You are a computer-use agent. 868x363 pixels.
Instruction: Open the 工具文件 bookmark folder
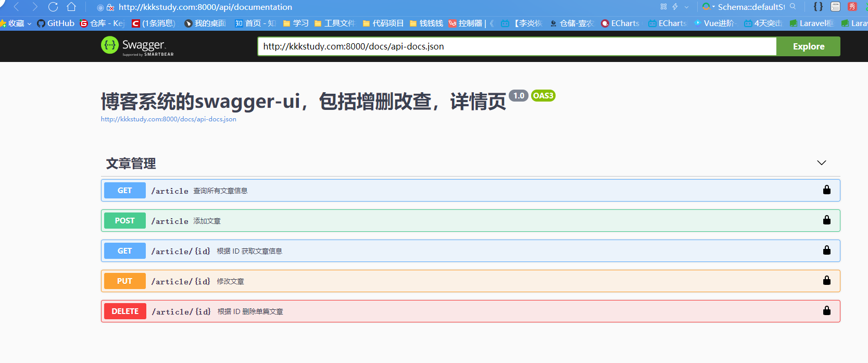(x=335, y=23)
